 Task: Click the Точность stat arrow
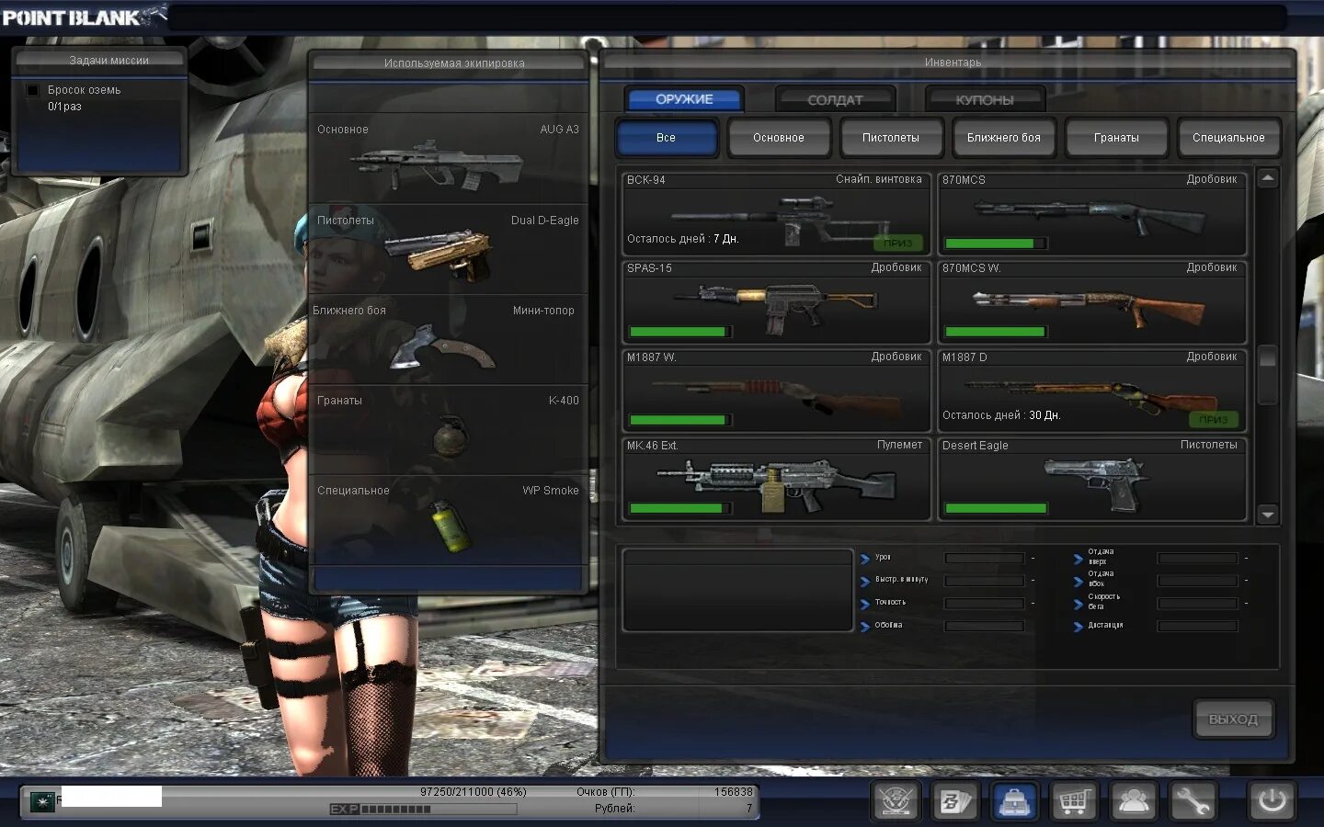click(865, 604)
